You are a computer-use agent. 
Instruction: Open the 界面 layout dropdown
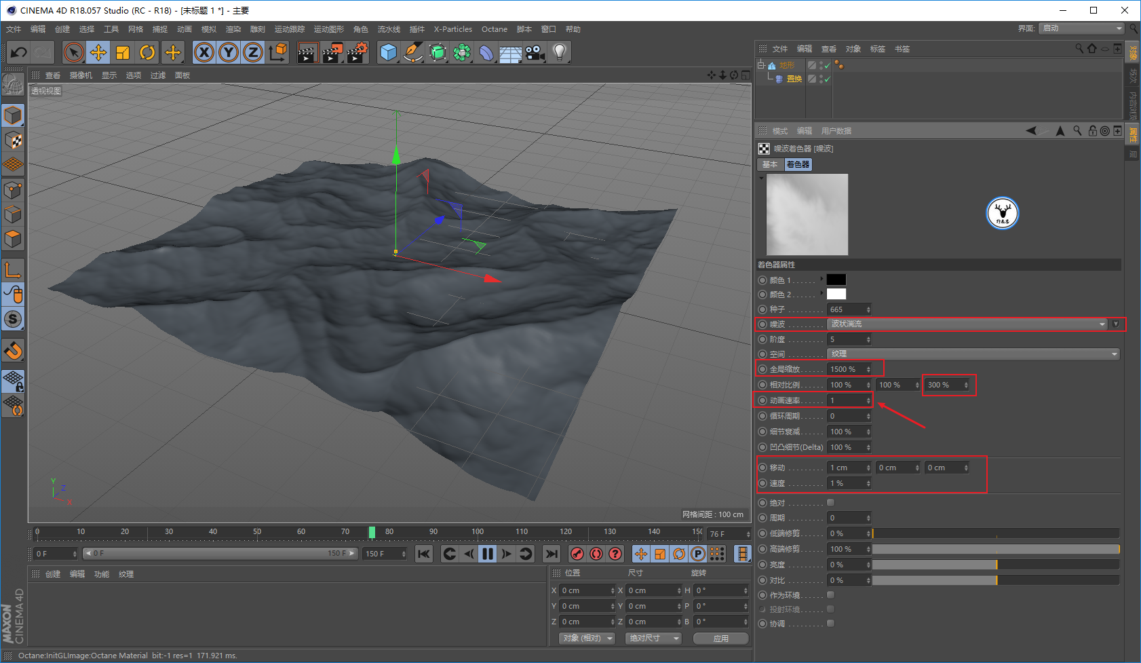click(1082, 28)
